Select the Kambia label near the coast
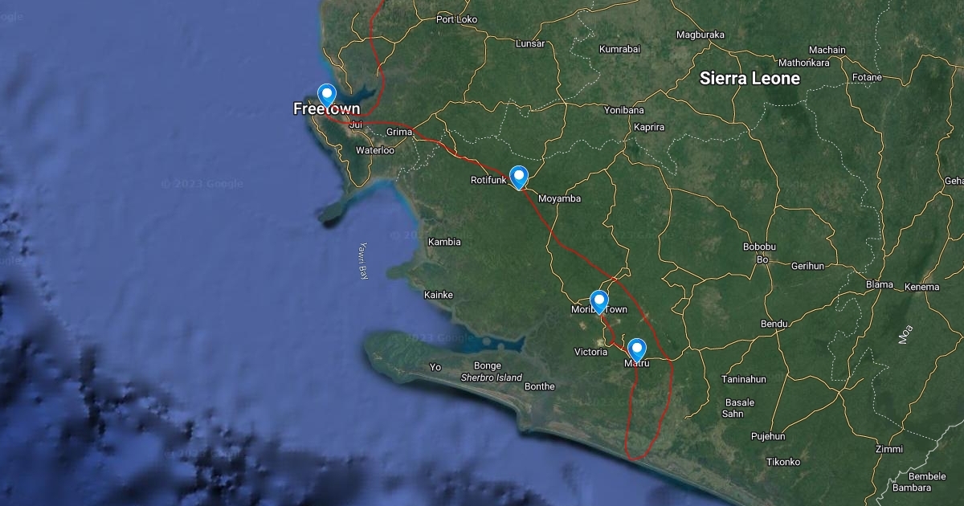Image resolution: width=964 pixels, height=506 pixels. click(444, 242)
